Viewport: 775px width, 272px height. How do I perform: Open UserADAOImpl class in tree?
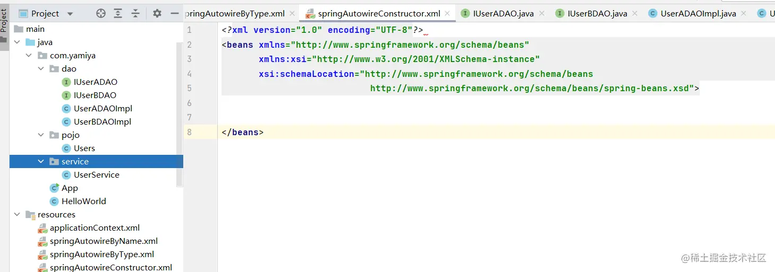pos(103,109)
